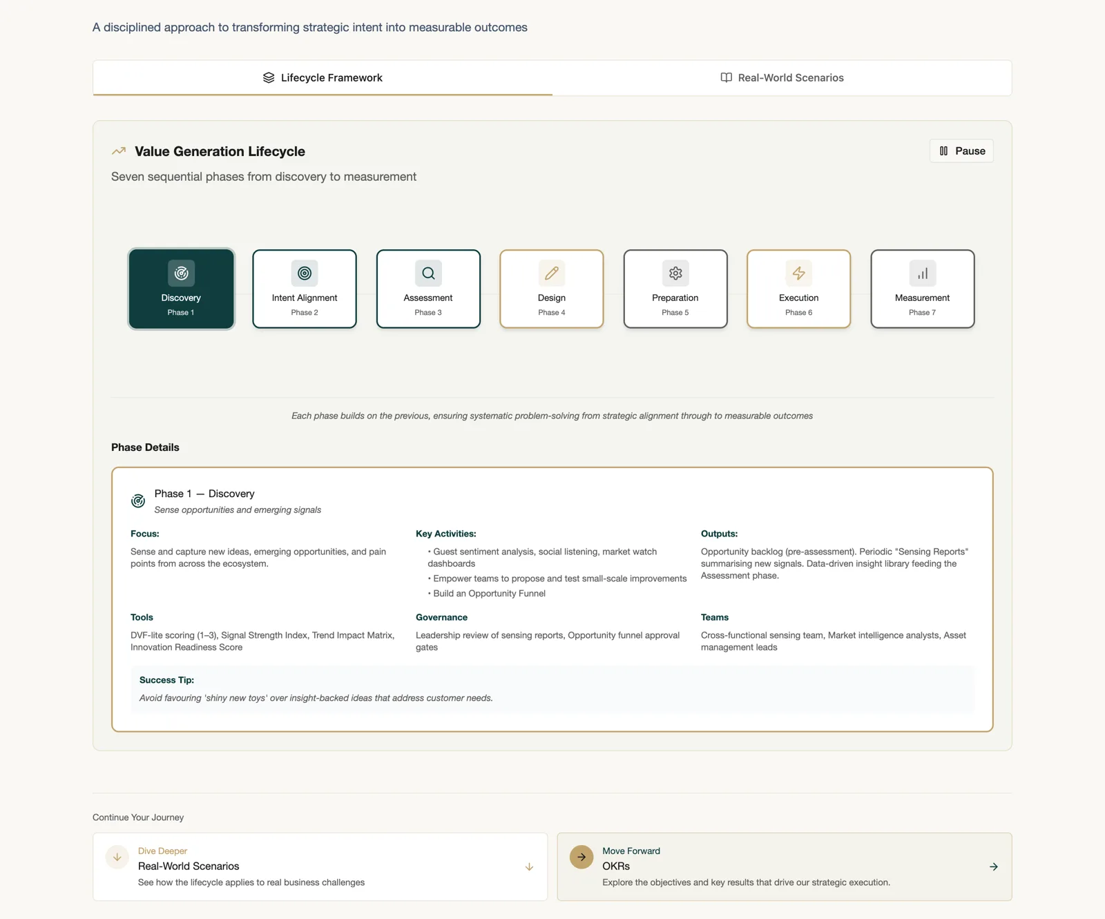1105x919 pixels.
Task: Click the gold circled arrow icon on Move Forward card
Action: 582,858
